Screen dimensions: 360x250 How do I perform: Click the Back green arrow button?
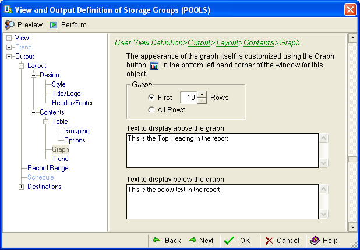coord(167,240)
